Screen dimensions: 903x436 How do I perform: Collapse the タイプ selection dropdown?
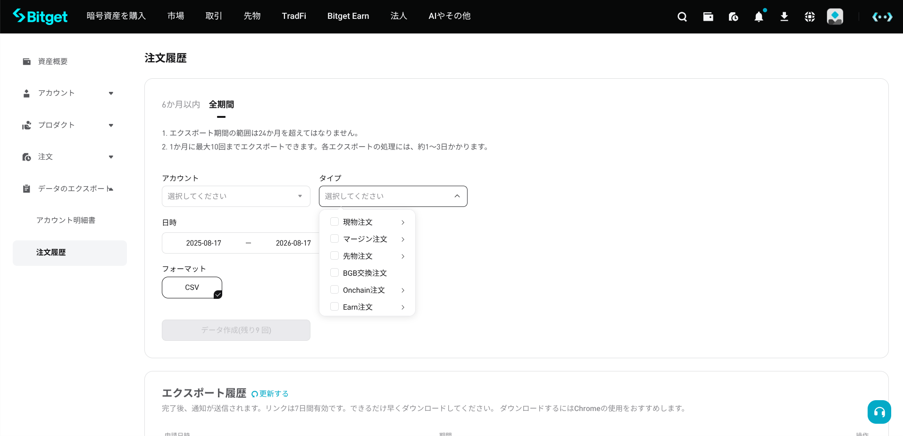pyautogui.click(x=393, y=196)
